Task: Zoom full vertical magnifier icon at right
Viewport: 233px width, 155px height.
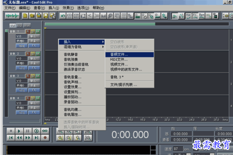Action: (88, 138)
